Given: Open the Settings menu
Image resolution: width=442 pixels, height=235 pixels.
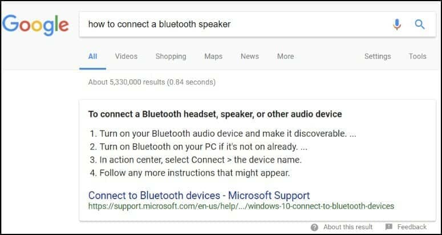Looking at the screenshot, I should click(378, 56).
